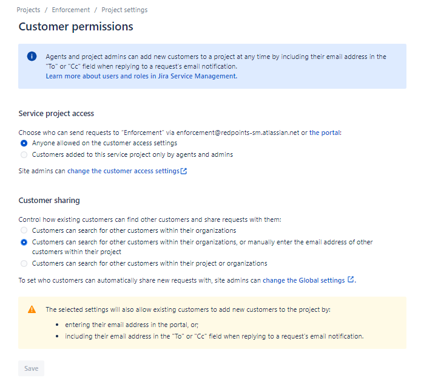The width and height of the screenshot is (438, 386).
Task: Select option allowing manually entered email addresses
Action: (24, 242)
